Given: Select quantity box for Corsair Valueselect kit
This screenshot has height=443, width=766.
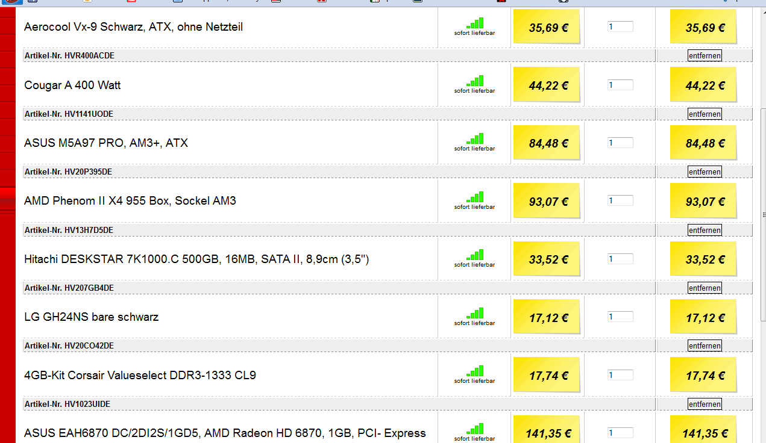Looking at the screenshot, I should click(x=620, y=375).
